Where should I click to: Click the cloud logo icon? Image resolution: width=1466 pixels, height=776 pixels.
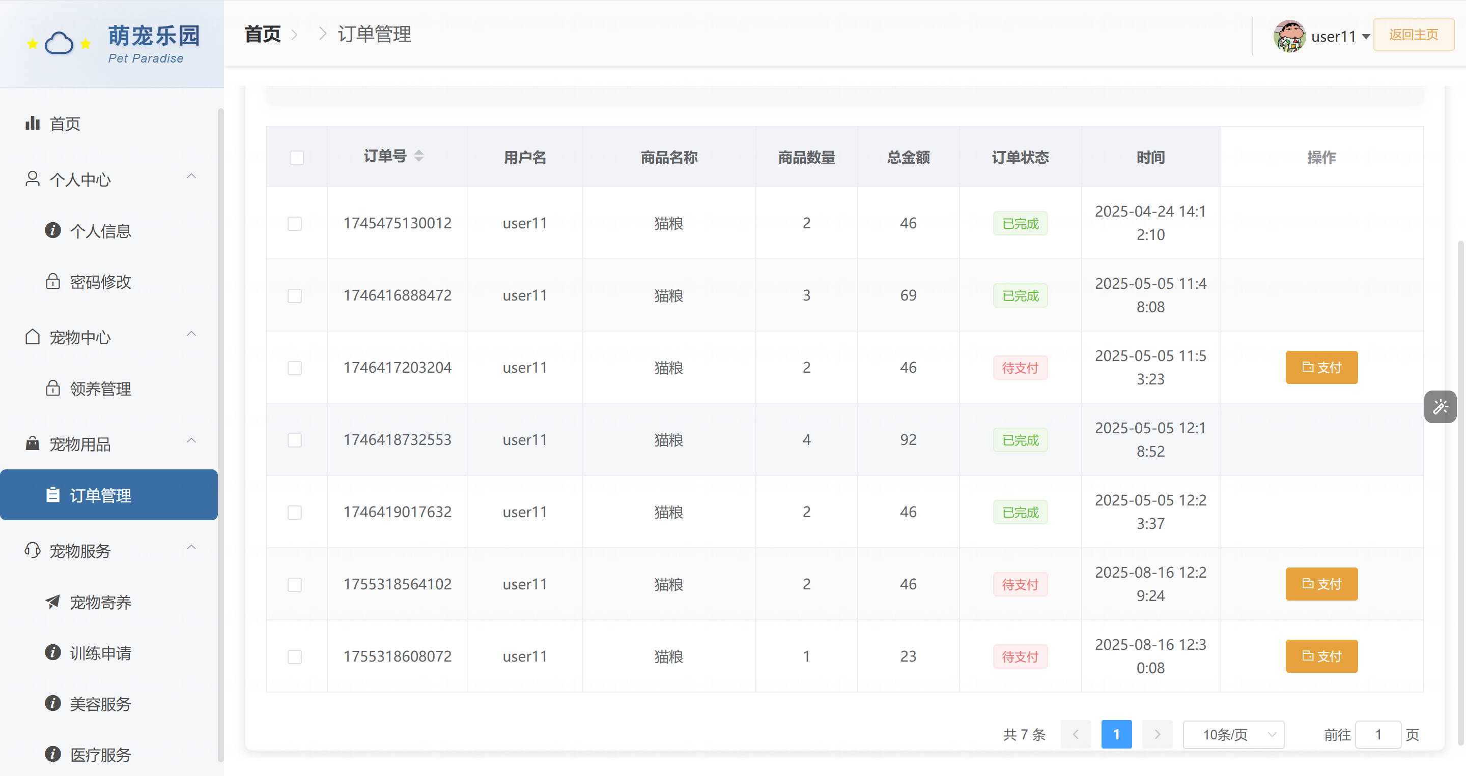[x=59, y=43]
